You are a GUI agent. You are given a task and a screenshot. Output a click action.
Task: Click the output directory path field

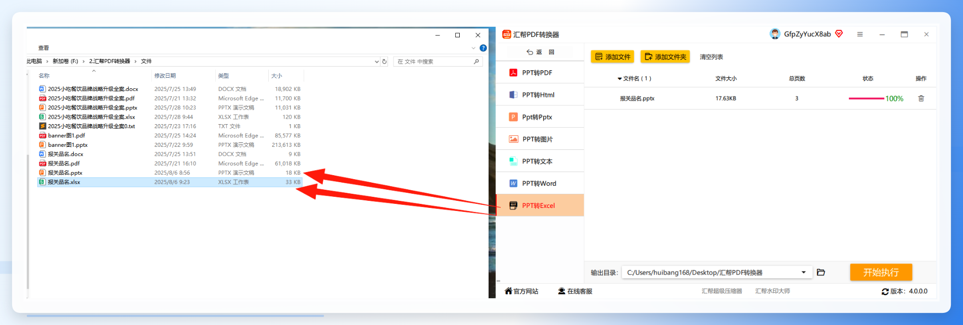[x=716, y=273]
